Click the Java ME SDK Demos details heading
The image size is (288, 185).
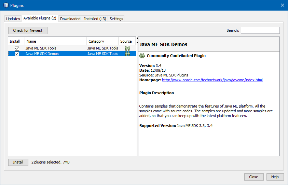coord(163,44)
